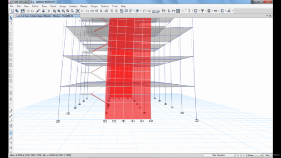The width and height of the screenshot is (281, 158).
Task: Click the Redo arrow icon
Action: tap(32, 11)
